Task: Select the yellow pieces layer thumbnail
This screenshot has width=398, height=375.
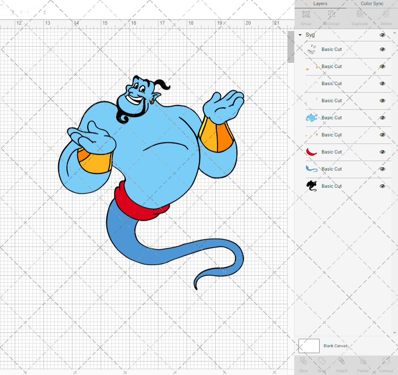Action: coord(312,66)
